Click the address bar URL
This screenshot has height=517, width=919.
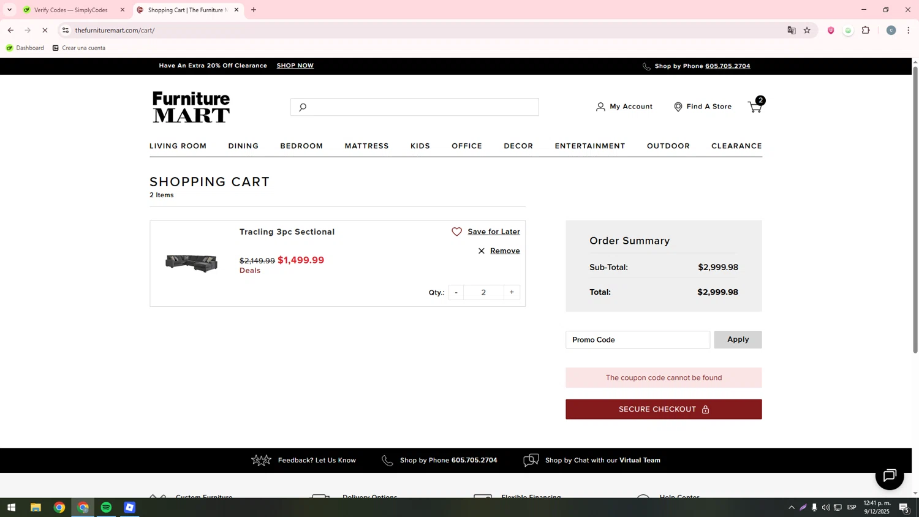115,30
